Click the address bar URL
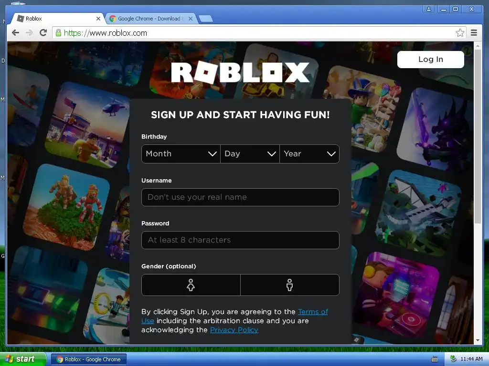Viewport: 489px width, 366px height. click(x=106, y=33)
